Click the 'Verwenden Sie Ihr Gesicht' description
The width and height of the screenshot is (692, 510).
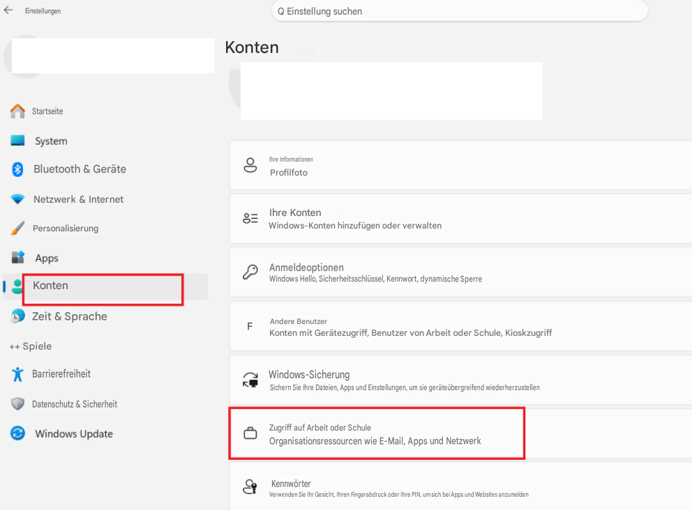399,495
